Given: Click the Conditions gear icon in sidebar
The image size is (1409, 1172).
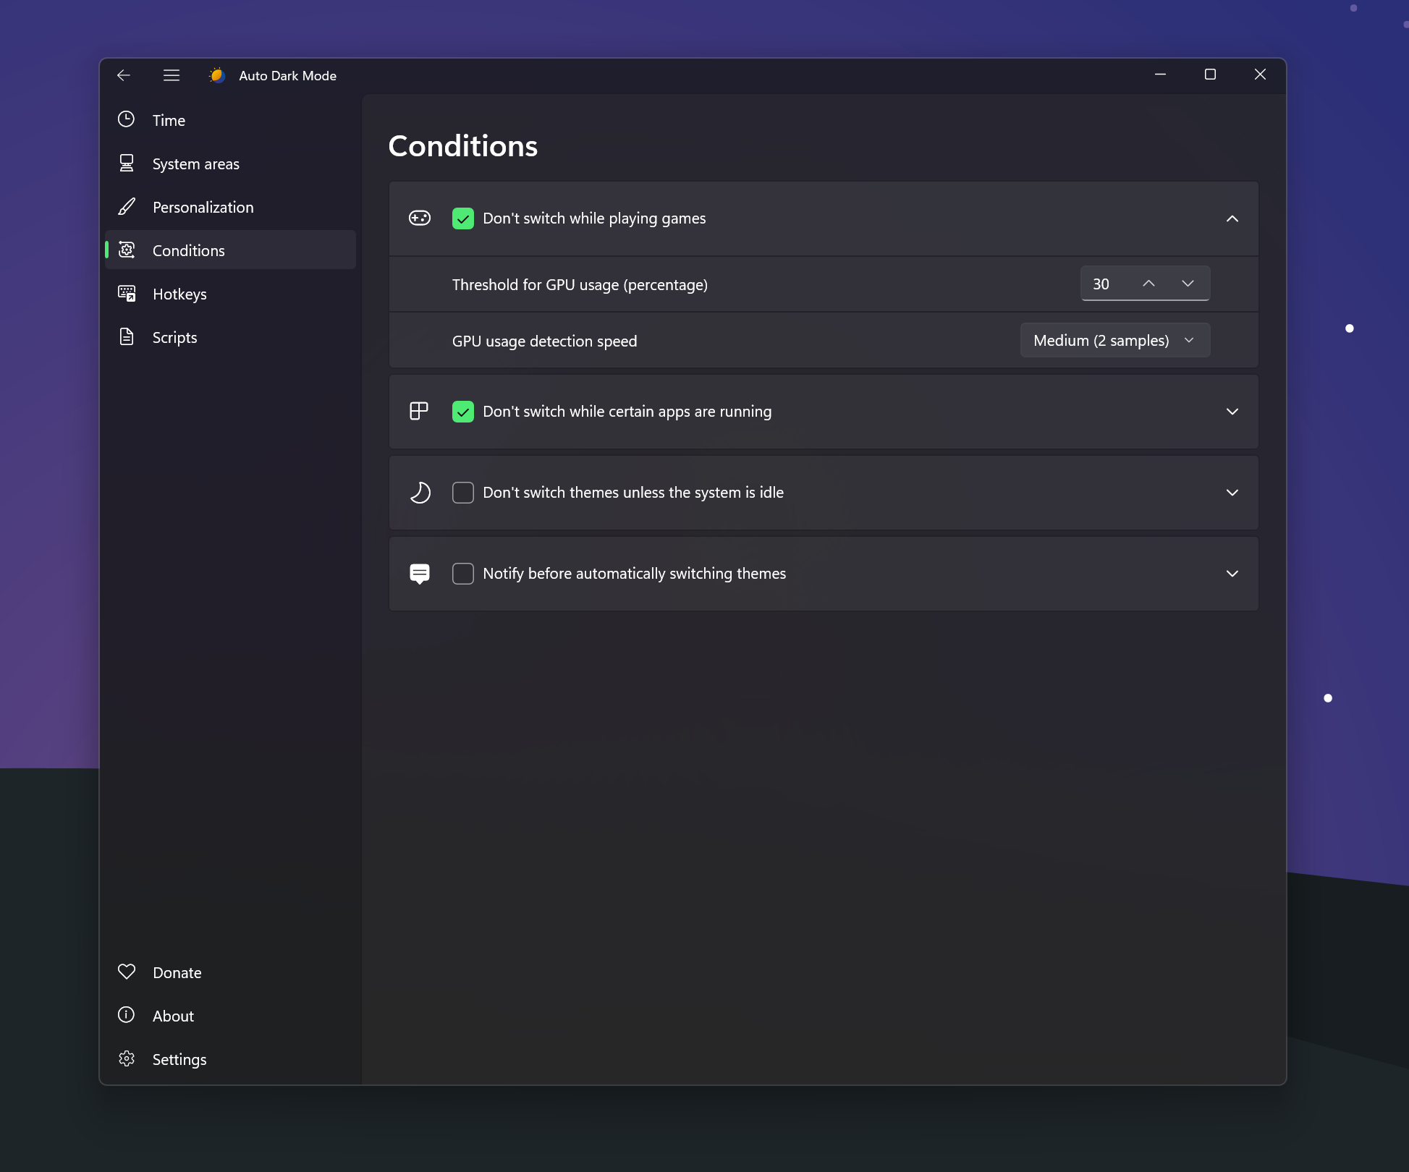Looking at the screenshot, I should click(x=127, y=250).
